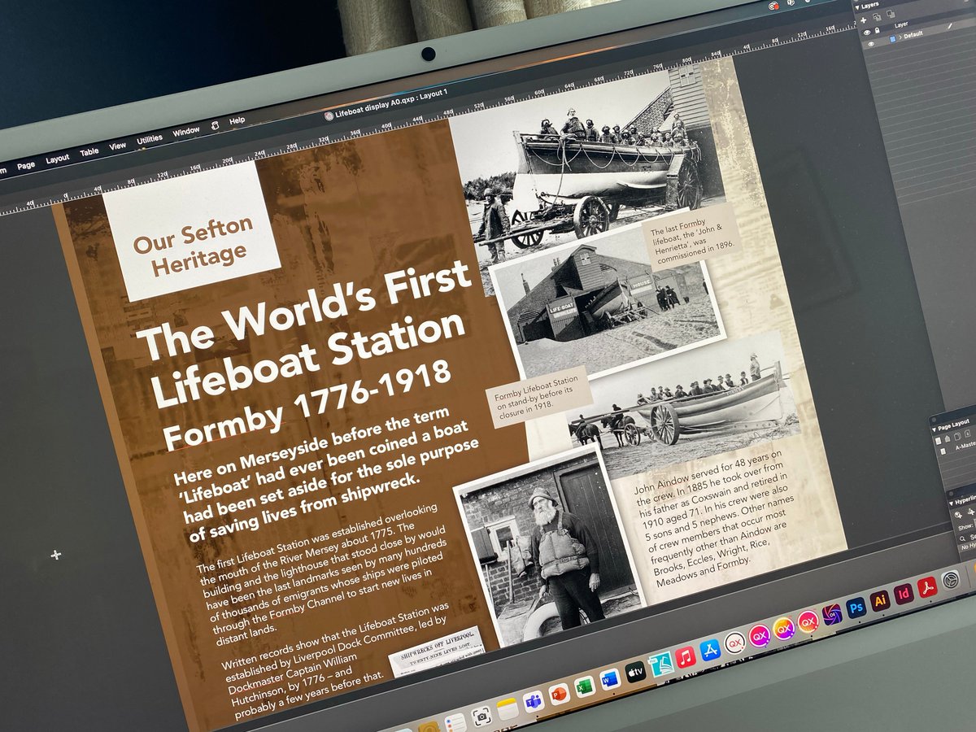Viewport: 976px width, 732px height.
Task: Open Microsoft Word from the dock
Action: click(x=611, y=679)
